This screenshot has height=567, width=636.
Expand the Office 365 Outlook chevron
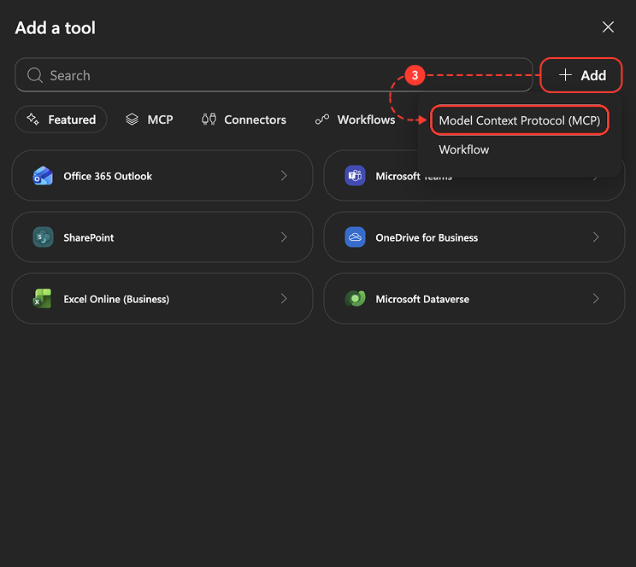(x=284, y=176)
